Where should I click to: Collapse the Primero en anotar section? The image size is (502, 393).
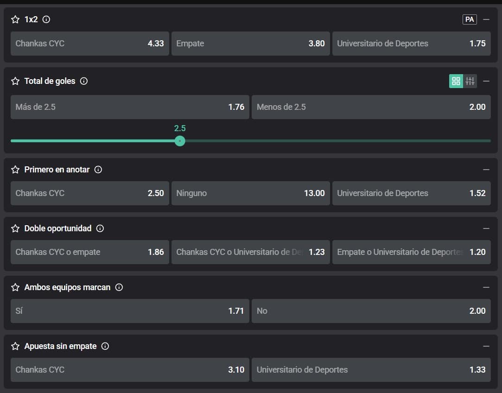(x=486, y=170)
